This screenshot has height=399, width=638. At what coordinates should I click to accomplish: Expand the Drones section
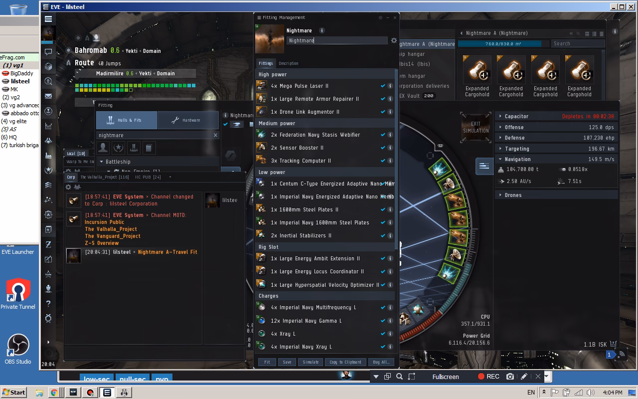501,195
